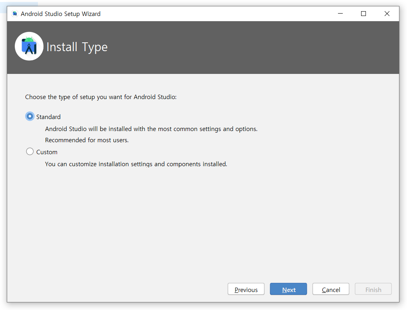This screenshot has height=310, width=407.
Task: Click the Next button
Action: coord(288,289)
